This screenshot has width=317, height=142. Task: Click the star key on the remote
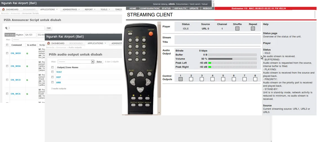(x=130, y=60)
